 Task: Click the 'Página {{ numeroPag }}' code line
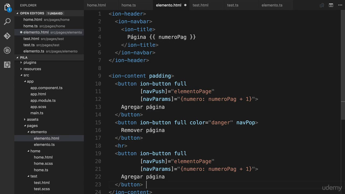point(161,37)
